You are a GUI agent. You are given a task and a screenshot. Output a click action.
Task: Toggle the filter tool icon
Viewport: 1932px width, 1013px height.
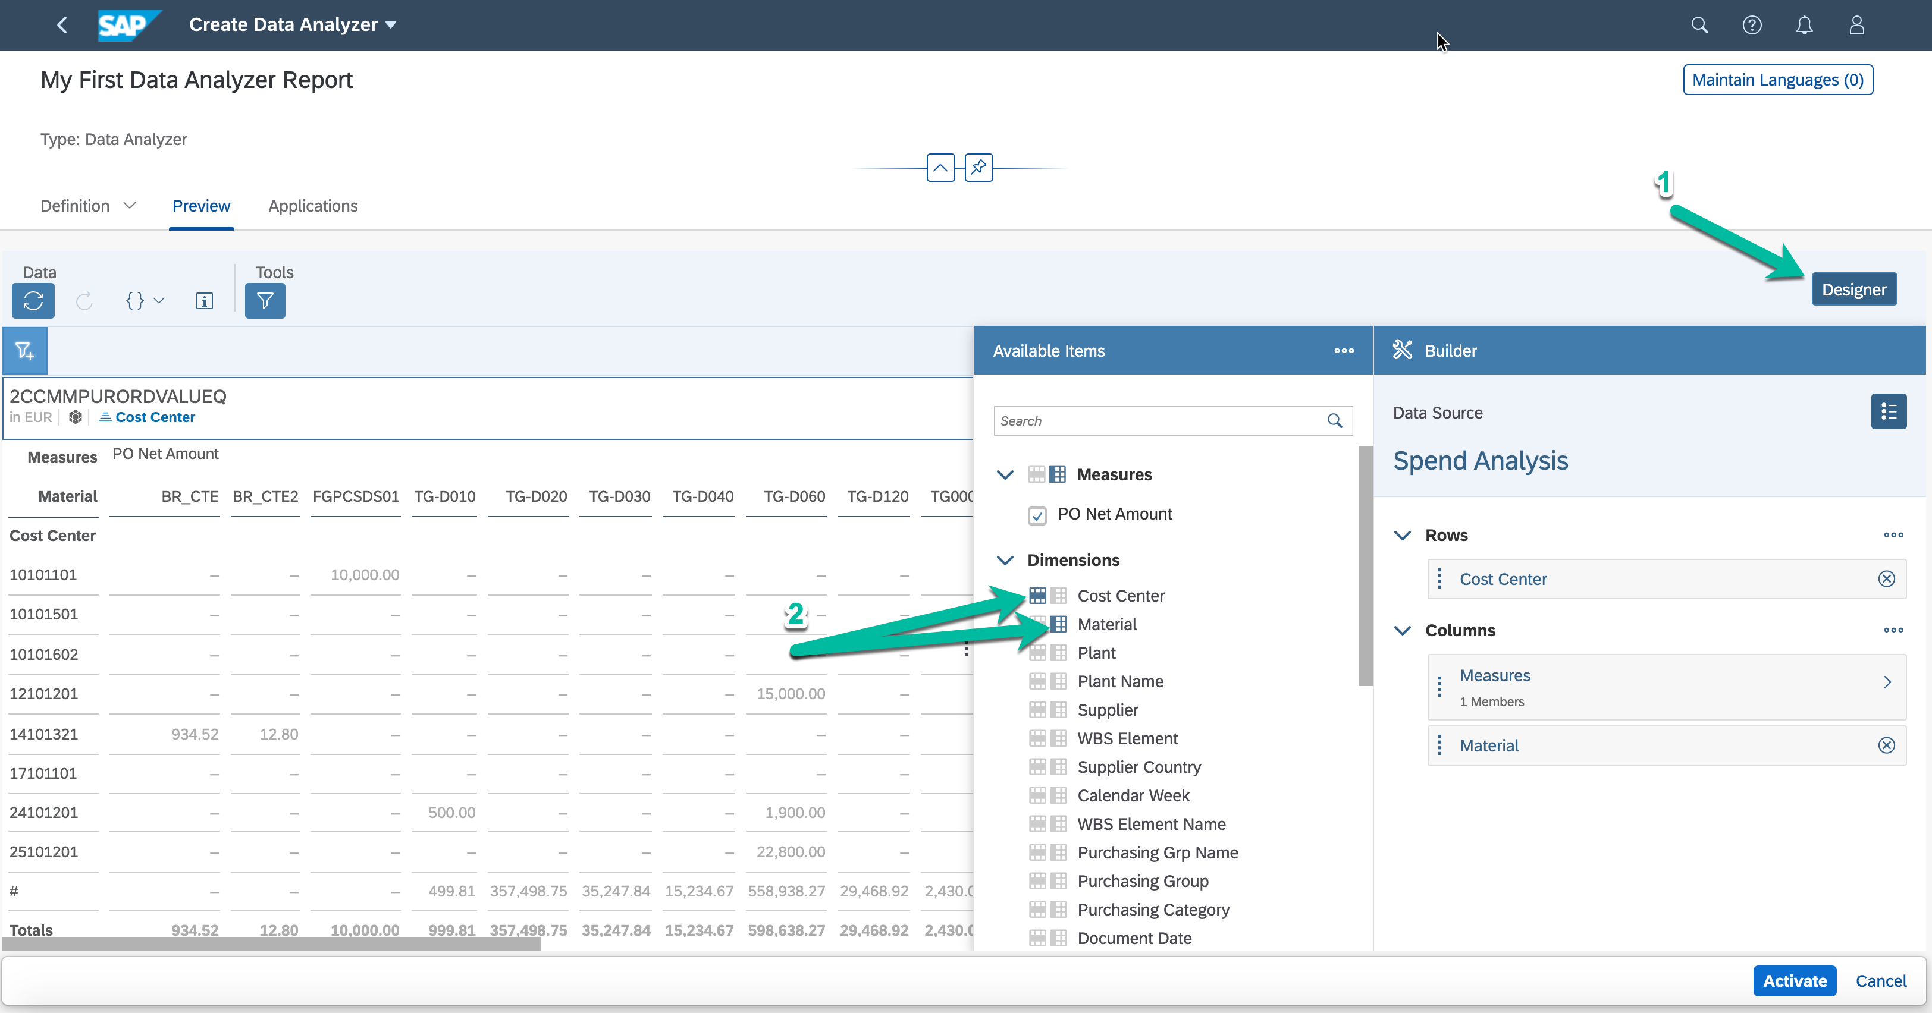point(265,301)
